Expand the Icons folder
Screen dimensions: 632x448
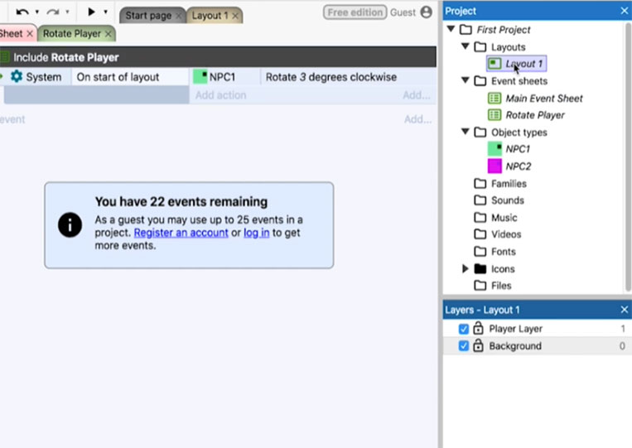point(466,268)
